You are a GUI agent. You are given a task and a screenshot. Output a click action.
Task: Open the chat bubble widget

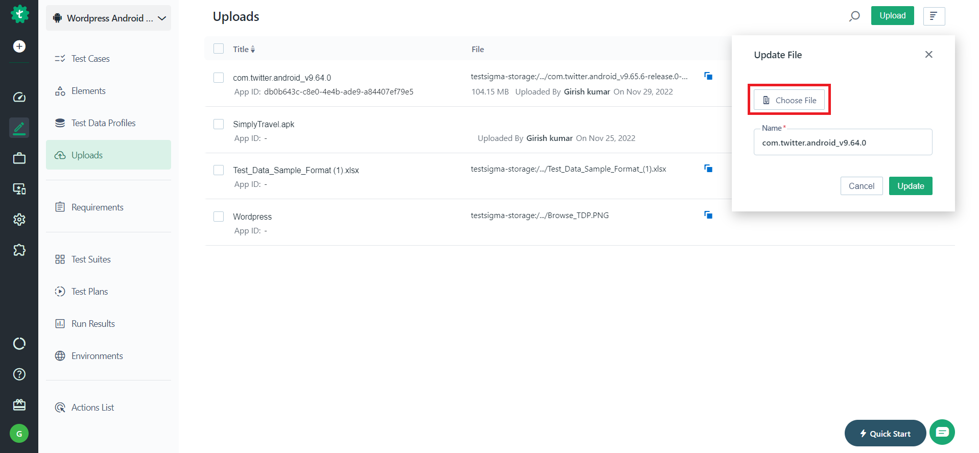click(942, 432)
